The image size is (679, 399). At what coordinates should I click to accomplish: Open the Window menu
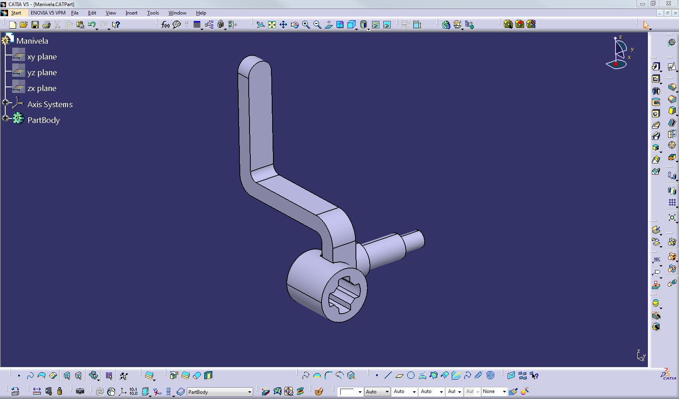point(177,13)
